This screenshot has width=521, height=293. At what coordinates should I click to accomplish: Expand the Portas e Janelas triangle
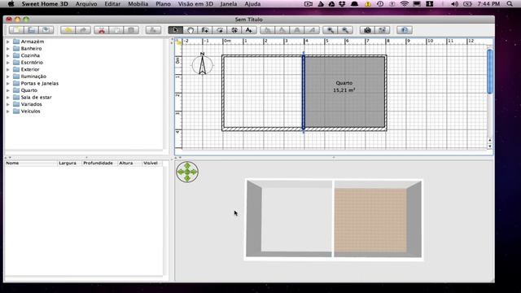click(8, 84)
